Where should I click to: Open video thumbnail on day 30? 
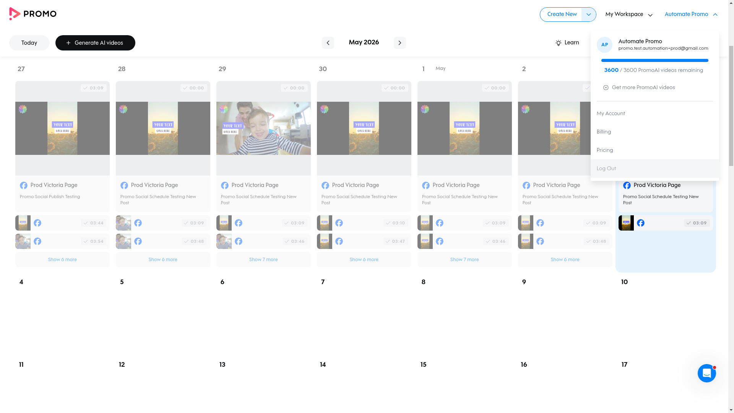[x=364, y=128]
